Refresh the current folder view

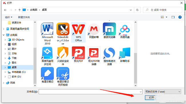pos(137,10)
